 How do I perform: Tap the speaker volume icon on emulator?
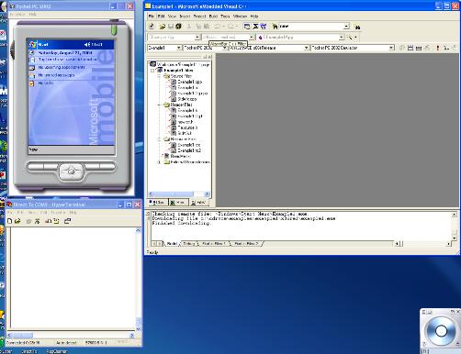click(x=87, y=45)
